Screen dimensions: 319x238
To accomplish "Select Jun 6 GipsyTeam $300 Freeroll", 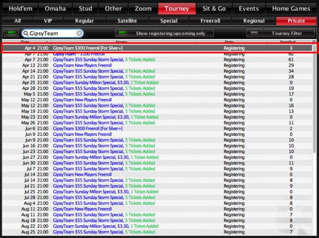I will 157,129.
